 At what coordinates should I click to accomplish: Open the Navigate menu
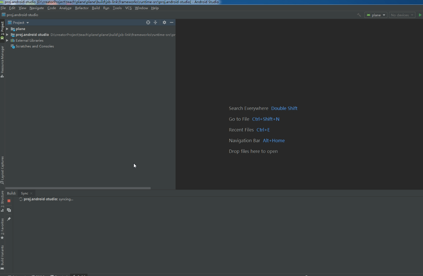click(x=37, y=8)
